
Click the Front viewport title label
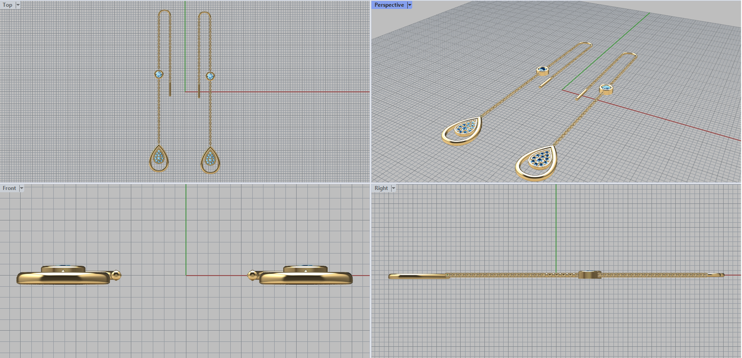point(9,188)
